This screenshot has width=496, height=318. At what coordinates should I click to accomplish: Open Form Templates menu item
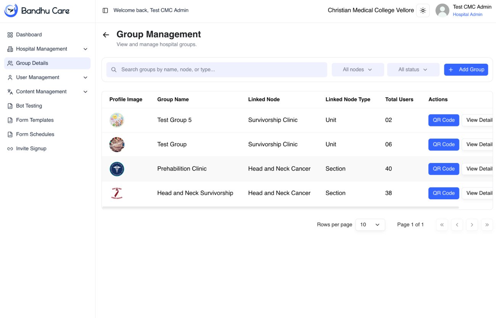[x=47, y=120]
